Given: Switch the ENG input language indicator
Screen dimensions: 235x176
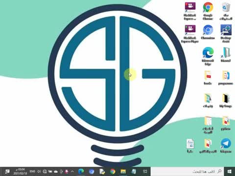Looking at the screenshot, I should (x=32, y=171).
